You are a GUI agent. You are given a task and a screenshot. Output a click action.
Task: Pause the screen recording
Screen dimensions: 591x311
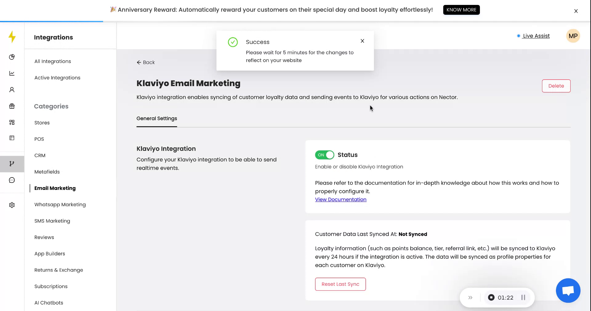pos(523,297)
